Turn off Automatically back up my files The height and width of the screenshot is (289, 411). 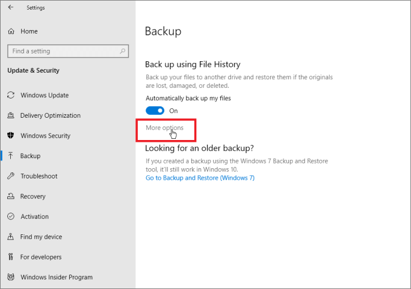click(155, 111)
